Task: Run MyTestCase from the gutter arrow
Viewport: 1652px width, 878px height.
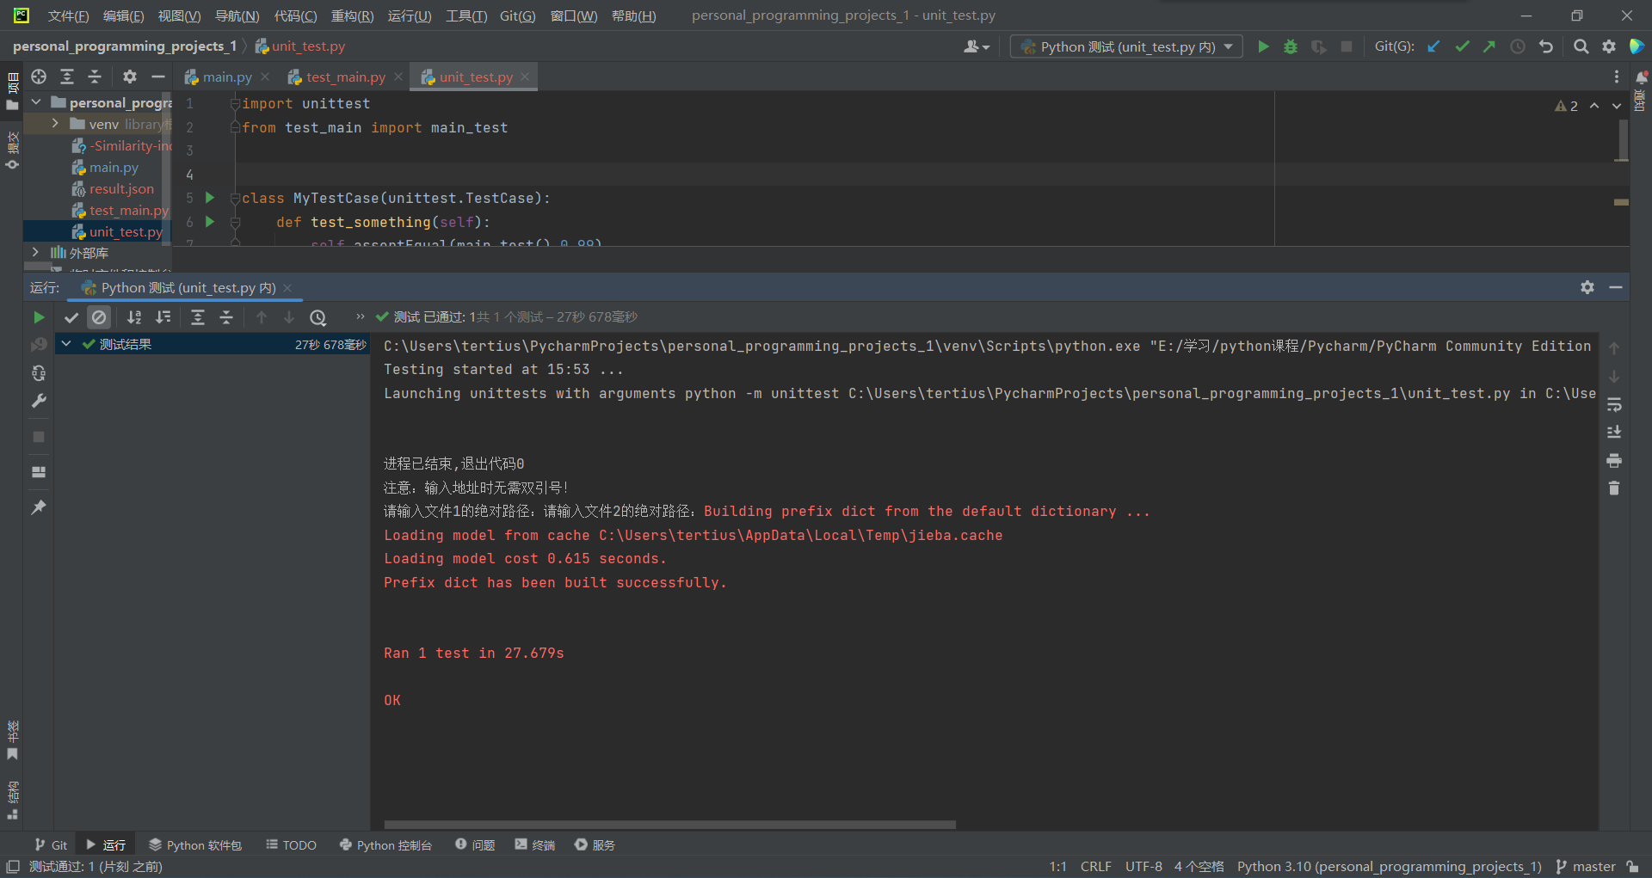Action: click(209, 198)
